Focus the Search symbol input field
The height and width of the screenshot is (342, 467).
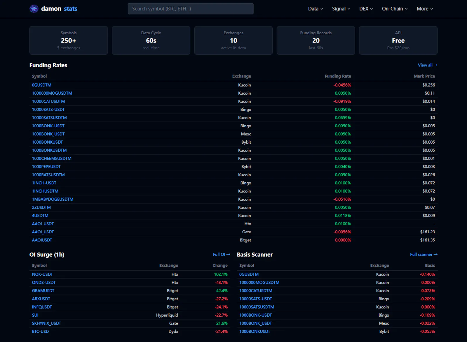pos(191,9)
